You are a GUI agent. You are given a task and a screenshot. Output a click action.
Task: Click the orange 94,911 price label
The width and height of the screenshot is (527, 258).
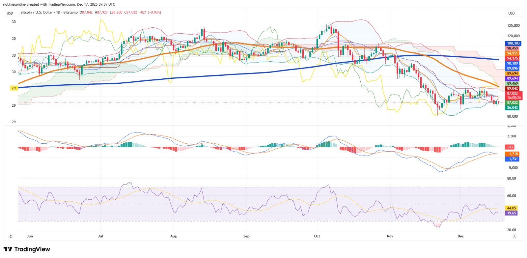pyautogui.click(x=512, y=53)
